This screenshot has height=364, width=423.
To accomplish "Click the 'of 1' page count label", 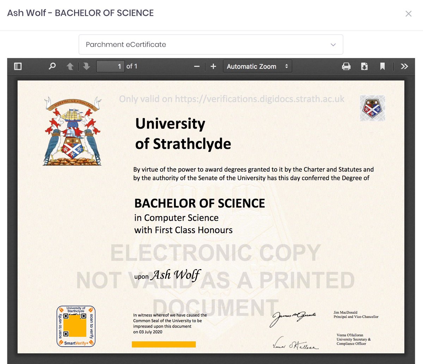I will 132,66.
